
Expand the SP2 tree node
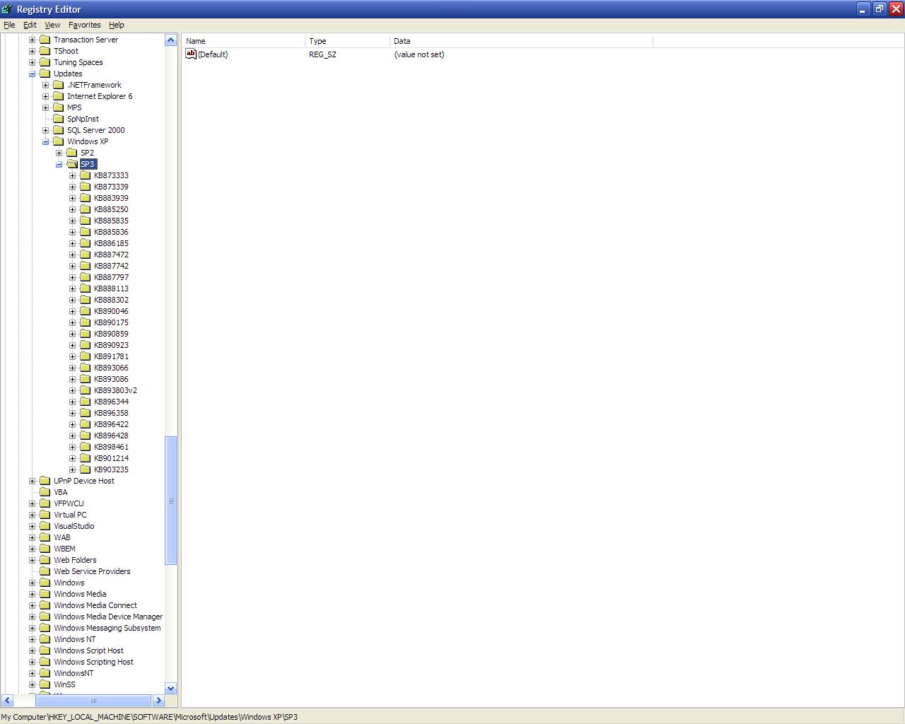pos(59,153)
